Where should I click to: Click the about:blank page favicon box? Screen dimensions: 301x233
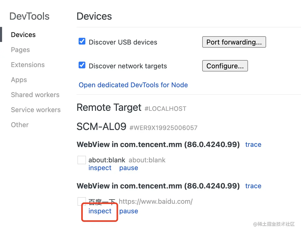point(82,160)
